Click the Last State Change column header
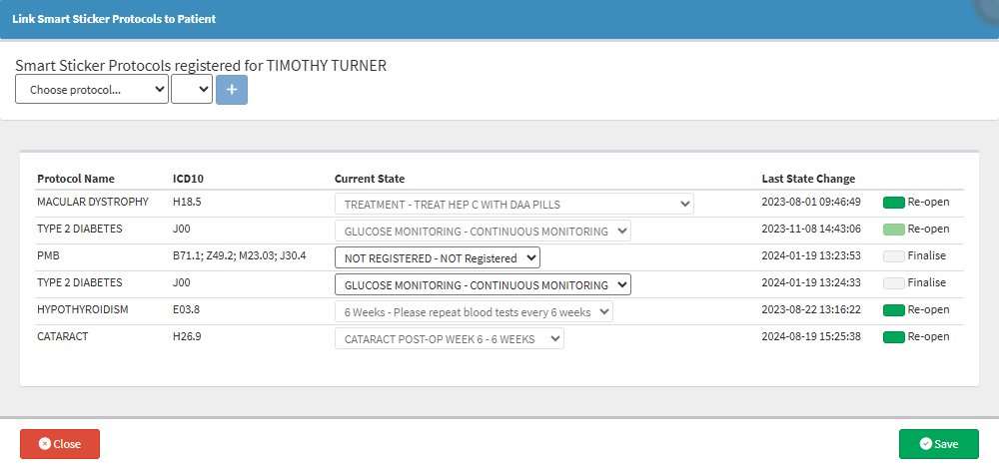The width and height of the screenshot is (999, 469). 808,179
